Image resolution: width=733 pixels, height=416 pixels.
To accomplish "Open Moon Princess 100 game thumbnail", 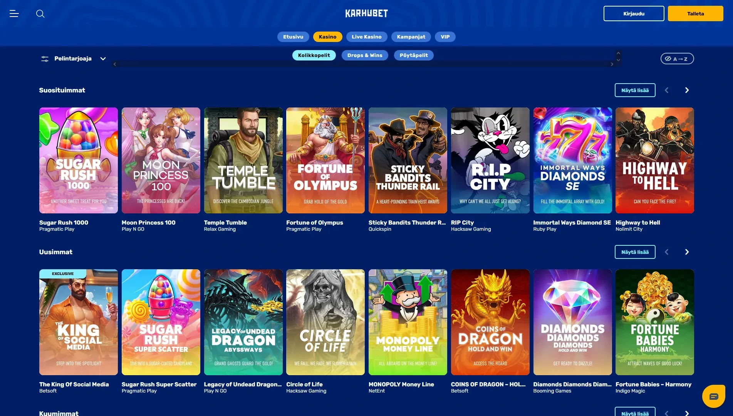I will [161, 160].
